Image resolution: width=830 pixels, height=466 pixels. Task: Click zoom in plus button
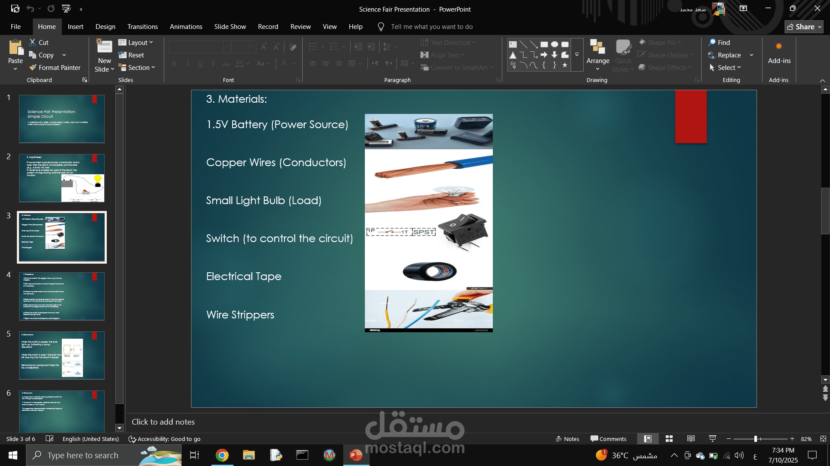click(x=792, y=439)
